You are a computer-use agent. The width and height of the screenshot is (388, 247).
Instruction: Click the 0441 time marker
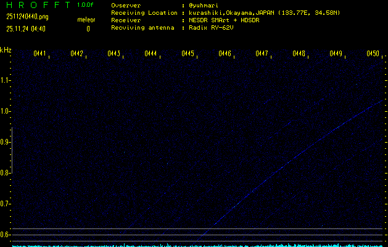pos(40,54)
